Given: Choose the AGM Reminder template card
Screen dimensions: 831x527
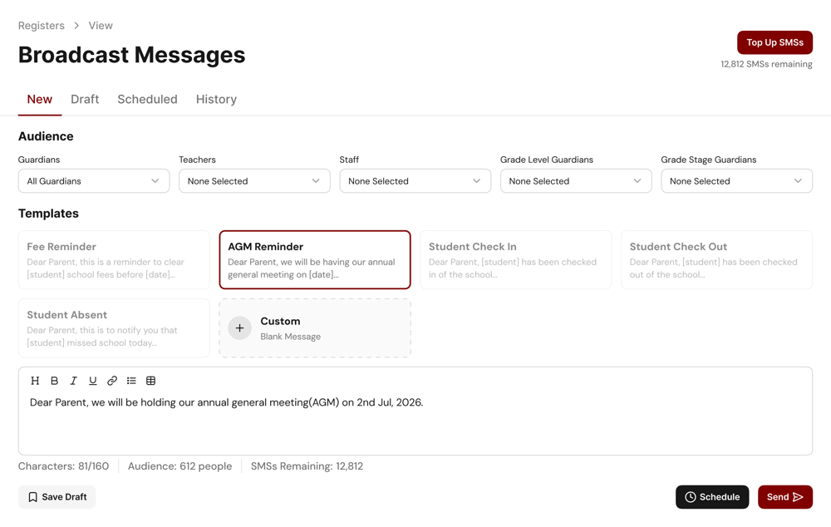Looking at the screenshot, I should 315,260.
